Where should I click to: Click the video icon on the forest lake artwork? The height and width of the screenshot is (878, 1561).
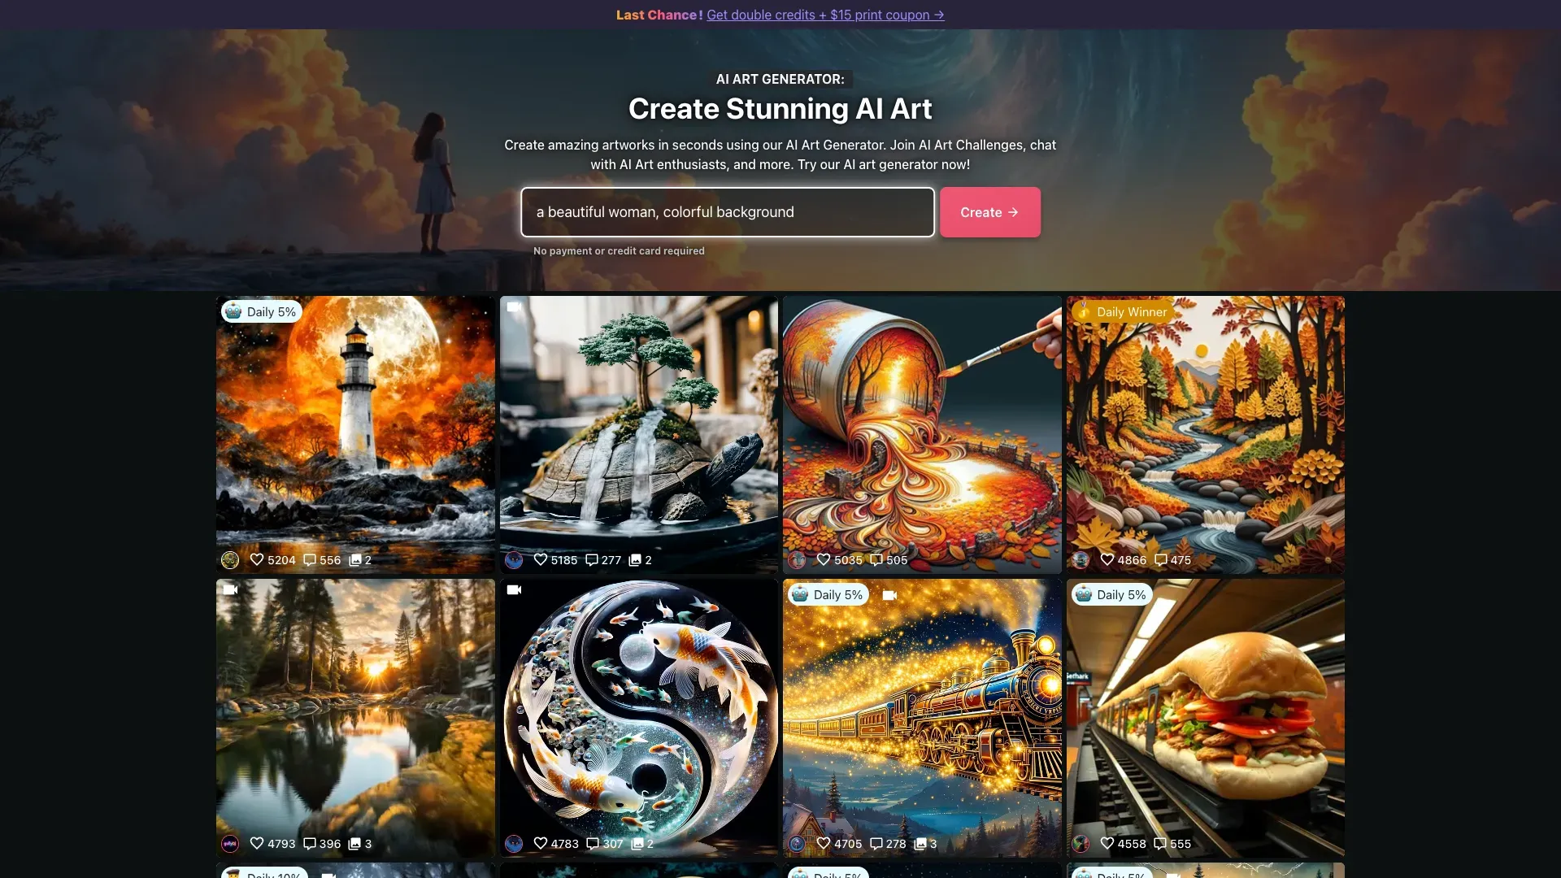click(x=230, y=589)
